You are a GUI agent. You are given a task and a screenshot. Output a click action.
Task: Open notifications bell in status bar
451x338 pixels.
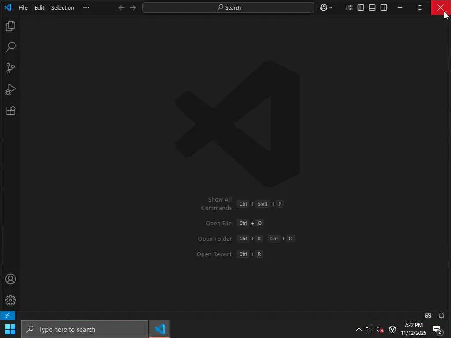coord(441,315)
